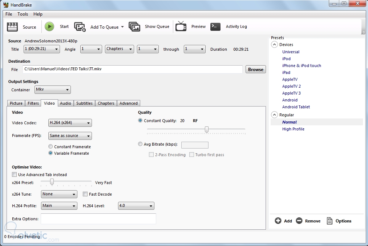Open the Title dropdown
Screen dimensions: 368x246
click(x=41, y=49)
